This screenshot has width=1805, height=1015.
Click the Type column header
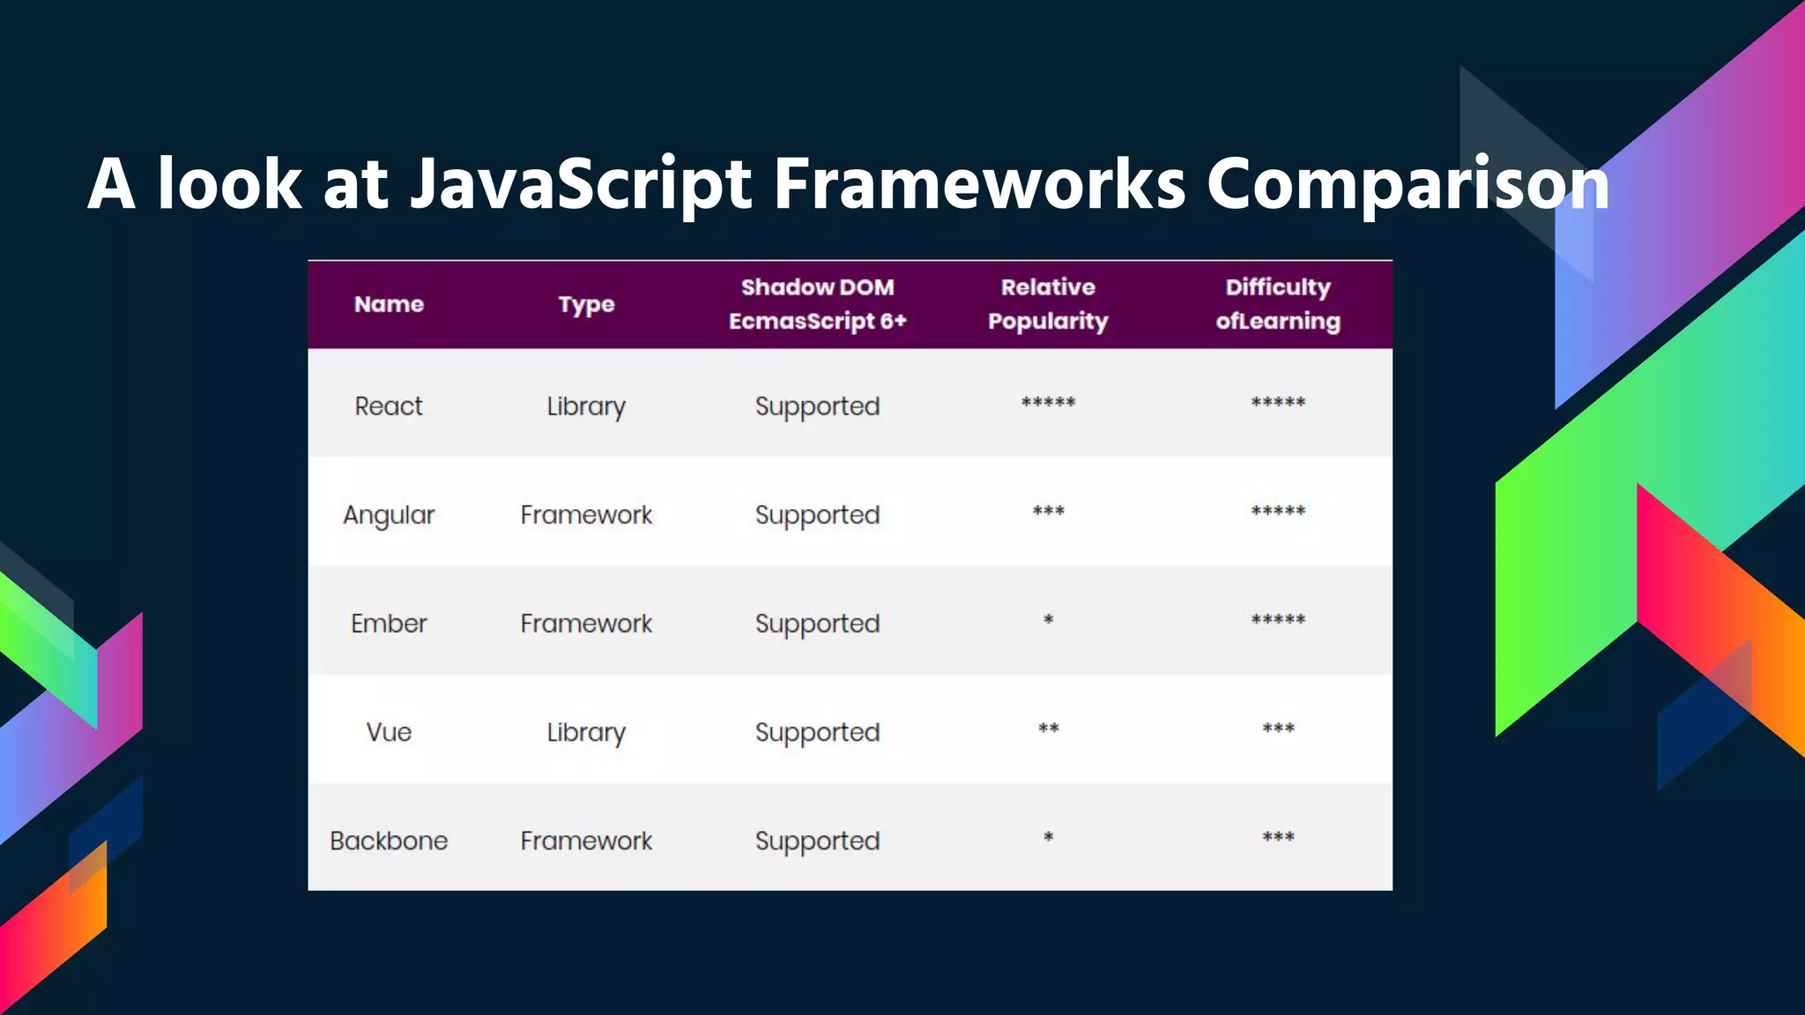point(586,305)
